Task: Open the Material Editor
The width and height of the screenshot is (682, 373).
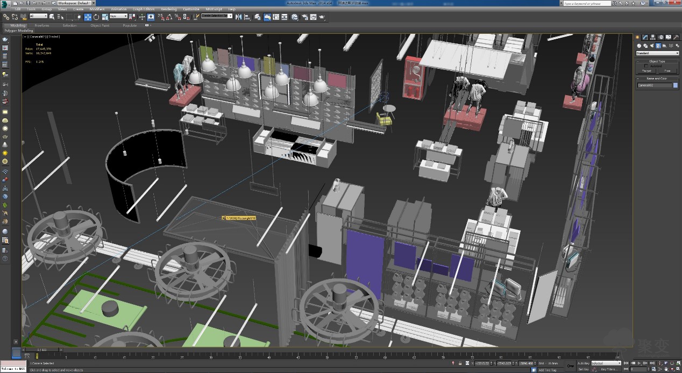Action: pos(295,17)
